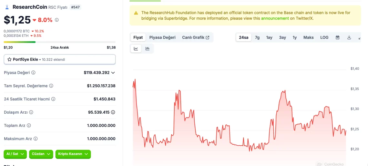
Task: Switch chart range to 7g
Action: pos(257,37)
